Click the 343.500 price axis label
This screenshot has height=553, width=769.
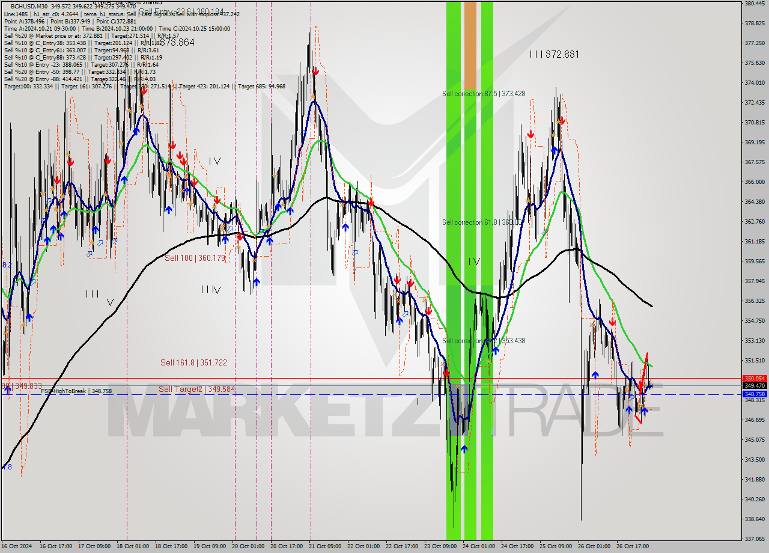[x=755, y=459]
